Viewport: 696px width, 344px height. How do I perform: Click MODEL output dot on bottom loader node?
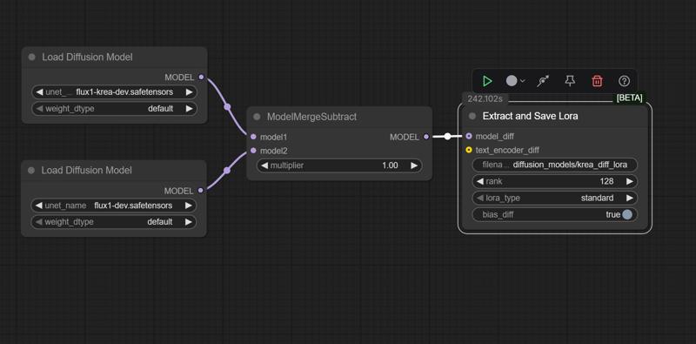[201, 190]
